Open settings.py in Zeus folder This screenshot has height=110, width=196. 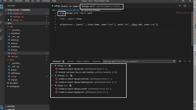[15, 73]
